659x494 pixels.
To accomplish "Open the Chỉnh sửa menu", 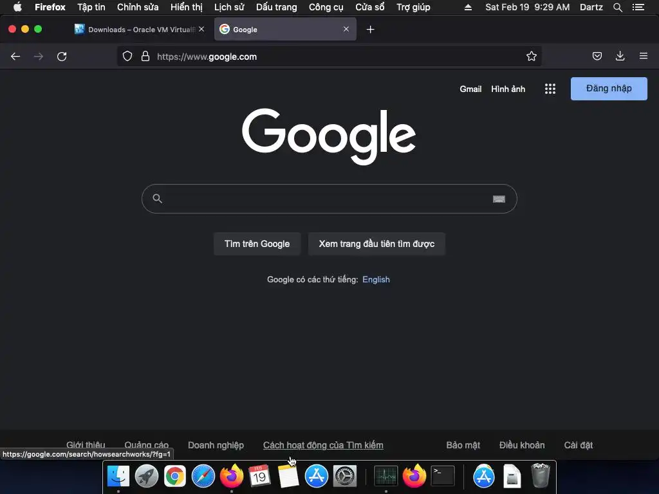I will pos(138,7).
